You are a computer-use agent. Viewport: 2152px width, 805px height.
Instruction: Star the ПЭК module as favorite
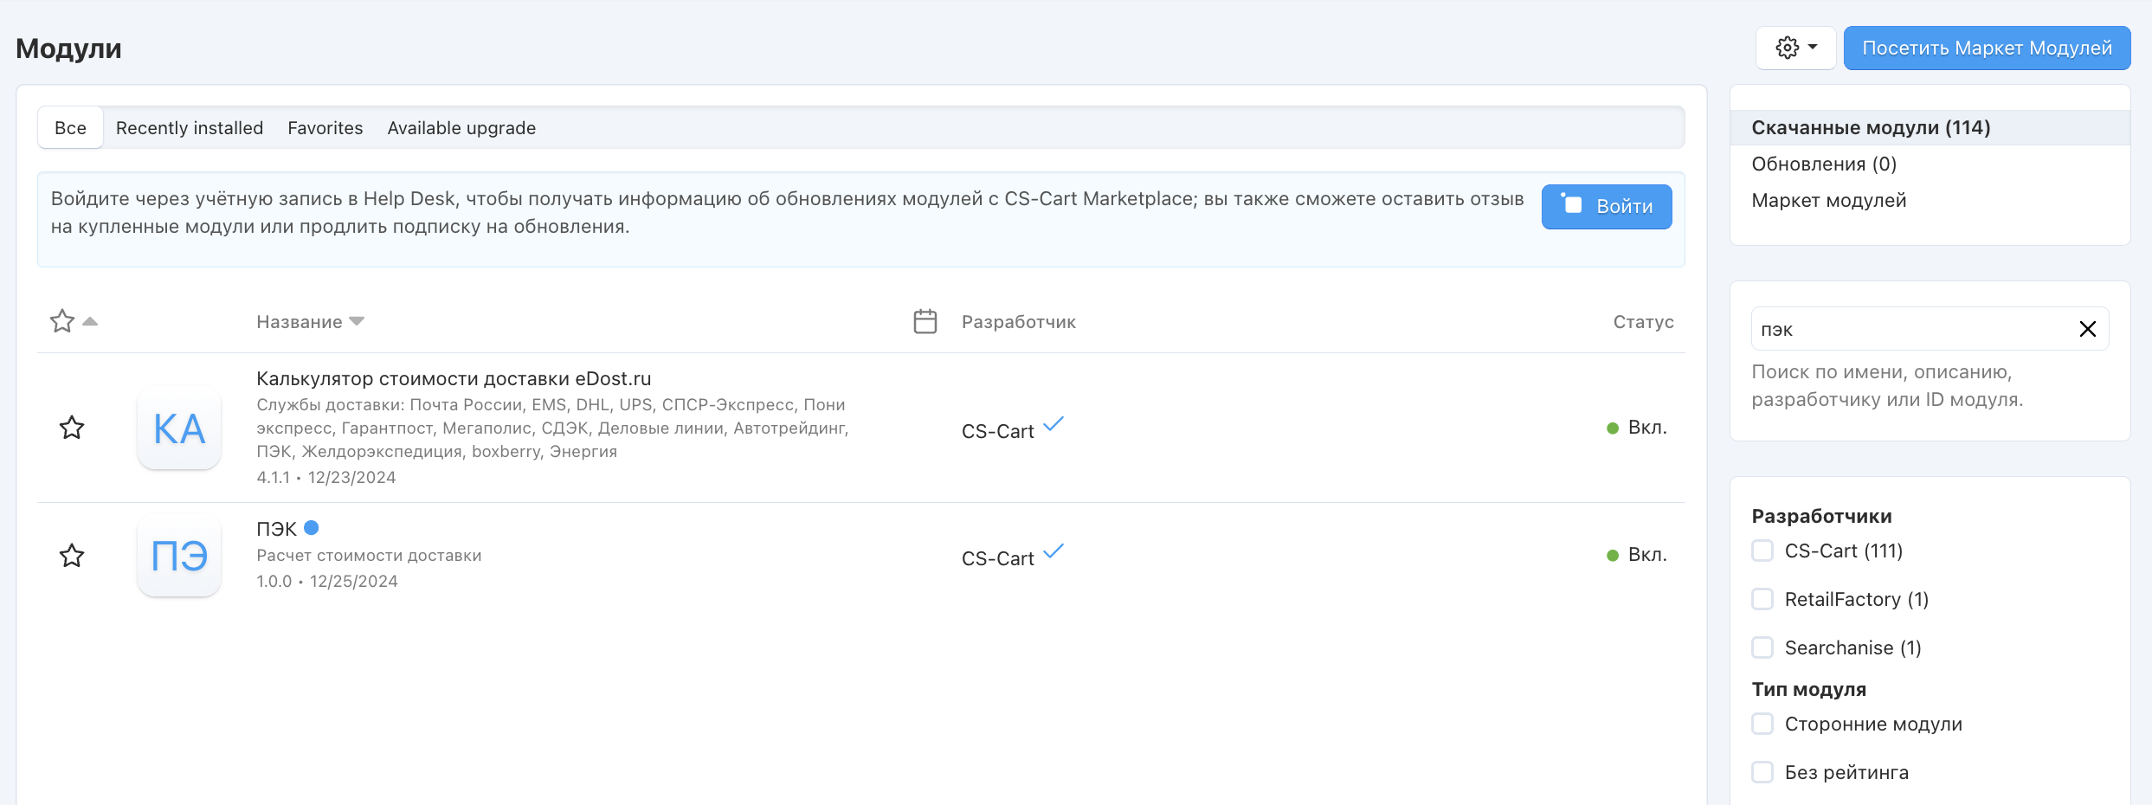click(x=72, y=555)
